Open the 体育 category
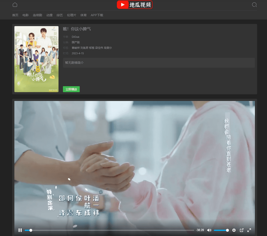Screen dimensions: 267x236 pos(83,15)
